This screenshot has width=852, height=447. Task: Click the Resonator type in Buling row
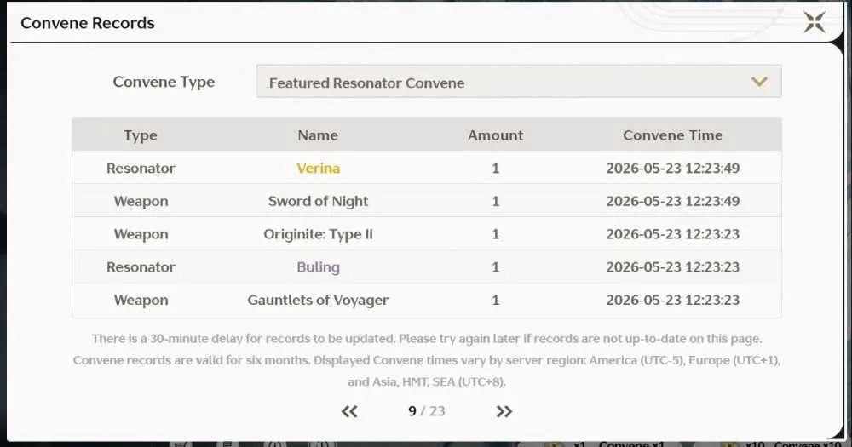141,267
